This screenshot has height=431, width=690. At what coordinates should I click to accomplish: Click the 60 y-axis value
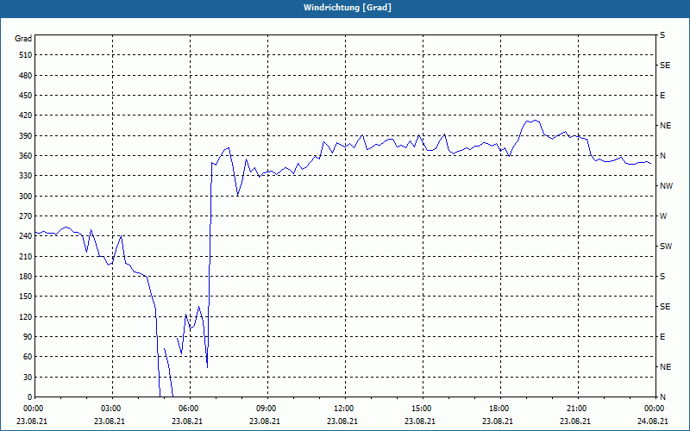coord(28,356)
